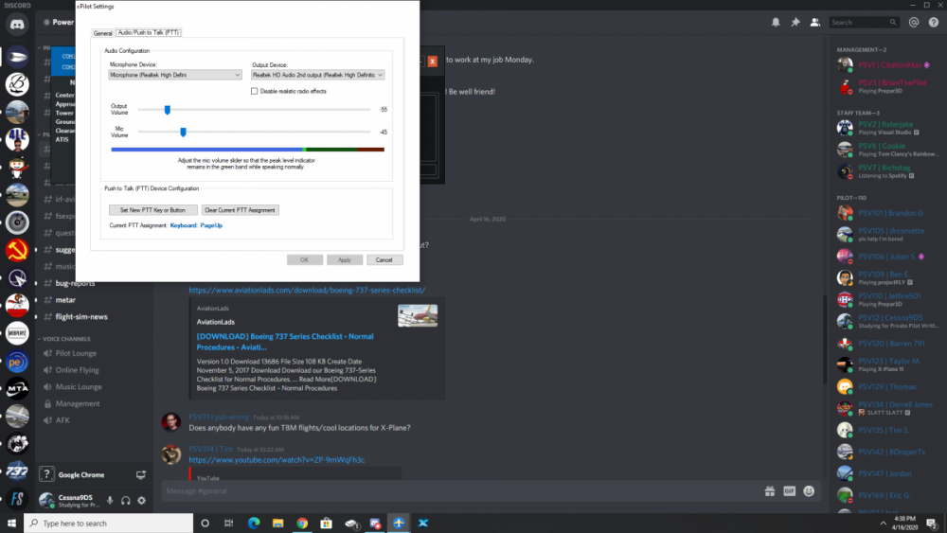The image size is (947, 533).
Task: Open aviationlads.com checklist link
Action: [x=307, y=291]
